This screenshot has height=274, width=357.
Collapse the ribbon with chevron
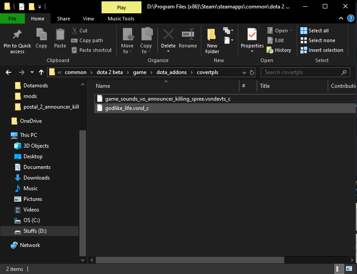(341, 19)
